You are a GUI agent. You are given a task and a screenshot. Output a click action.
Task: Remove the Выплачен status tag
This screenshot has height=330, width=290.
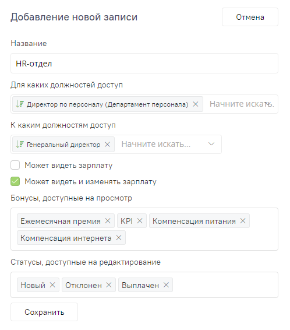point(166,285)
